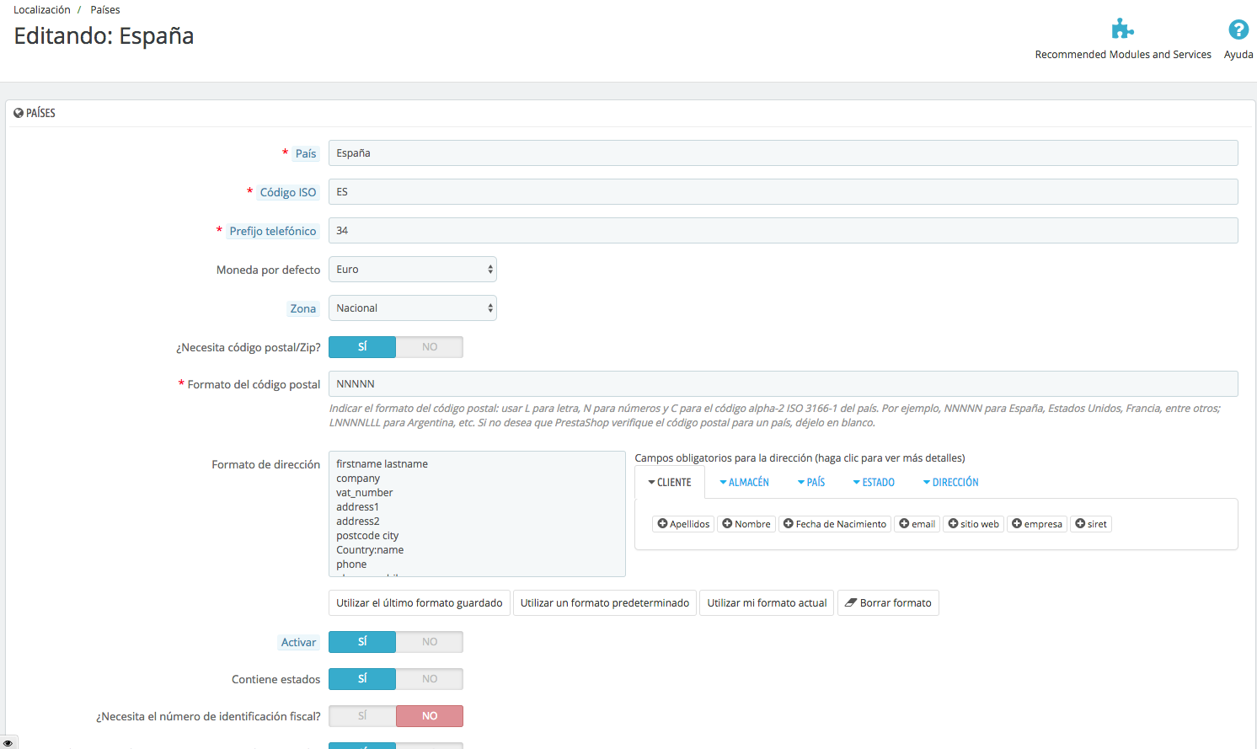Click Utilizar un formato predeterminado
The height and width of the screenshot is (749, 1257).
[x=605, y=603]
